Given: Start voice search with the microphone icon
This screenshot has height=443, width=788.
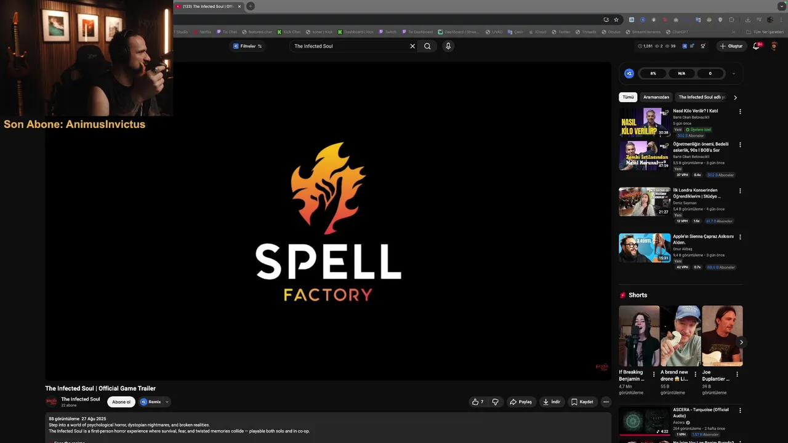Looking at the screenshot, I should (x=448, y=46).
